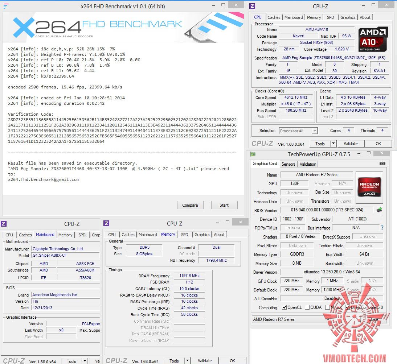Viewport: 397px width, 364px height.
Task: Click Tools button in CPU-Z Mainboard window
Action: 71,361
